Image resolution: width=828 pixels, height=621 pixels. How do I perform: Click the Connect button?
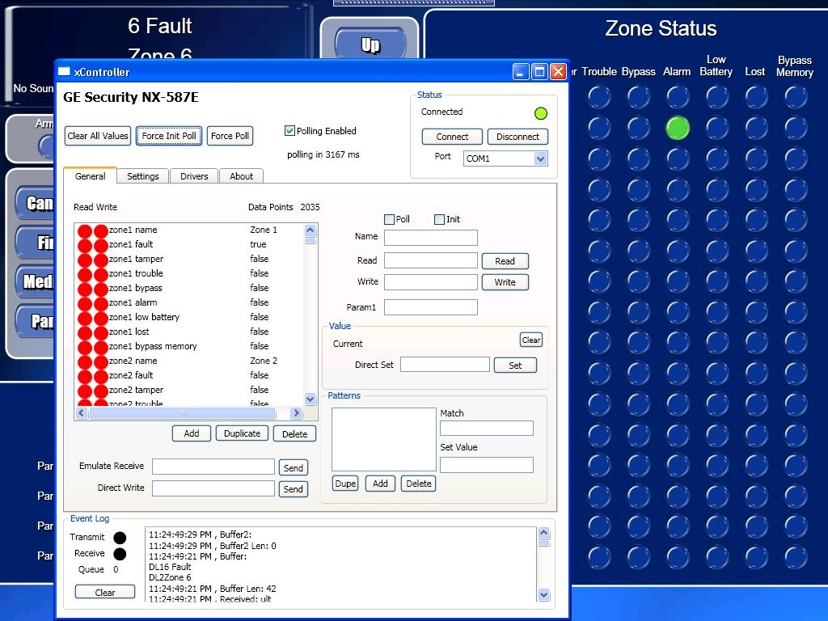452,137
